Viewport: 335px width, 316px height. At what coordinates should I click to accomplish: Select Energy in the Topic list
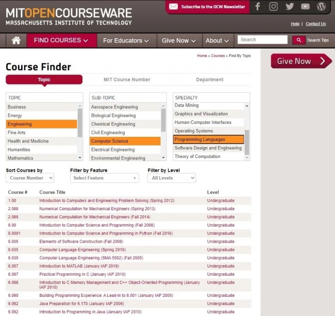[x=41, y=116]
